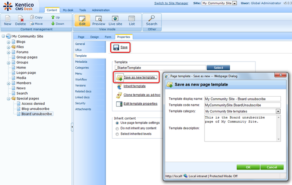Open the Site selector dropdown
This screenshot has height=185, width=292.
coord(234,3)
